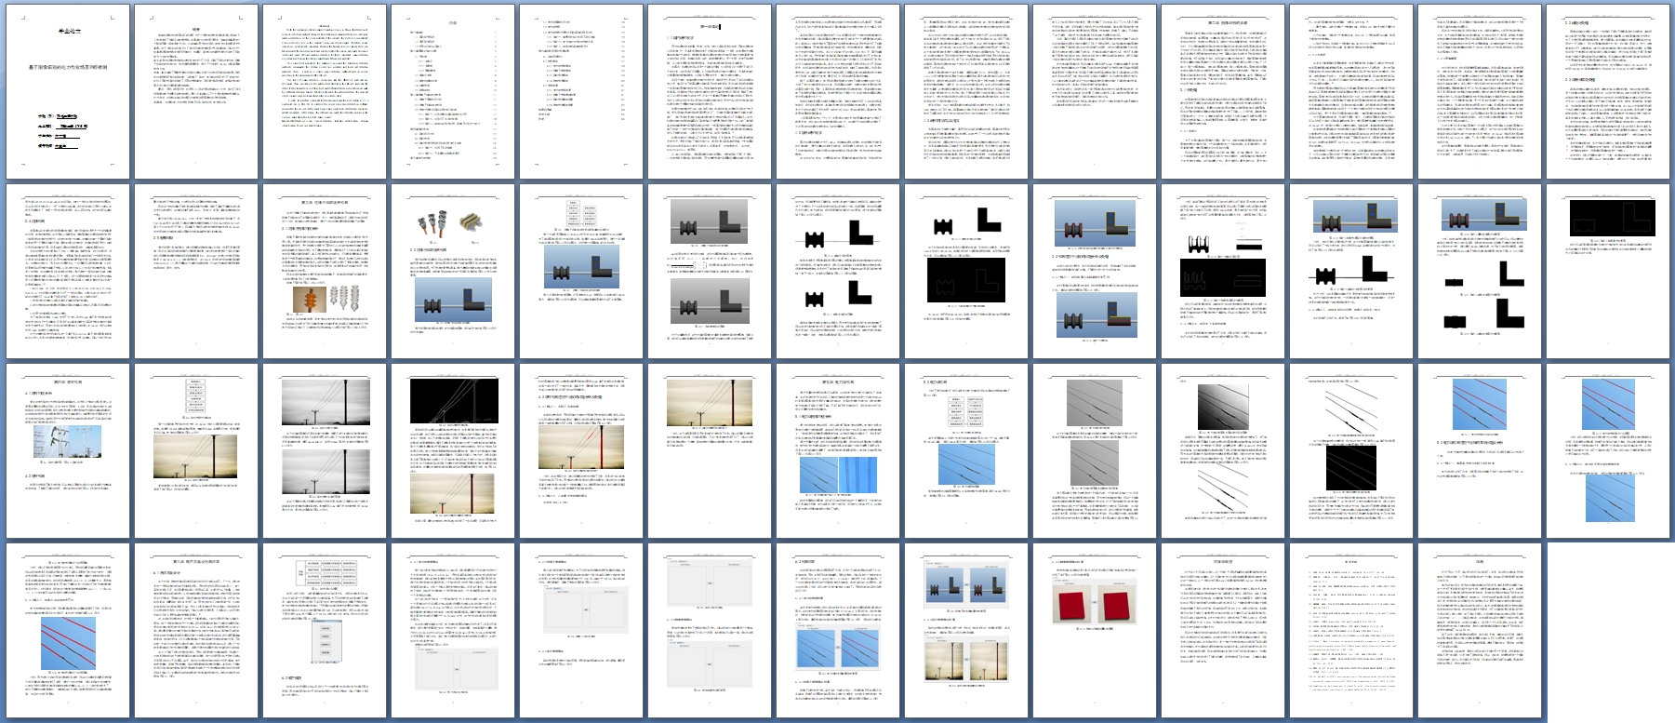
Task: Open the page showing a transmission tower photo
Action: tap(68, 449)
